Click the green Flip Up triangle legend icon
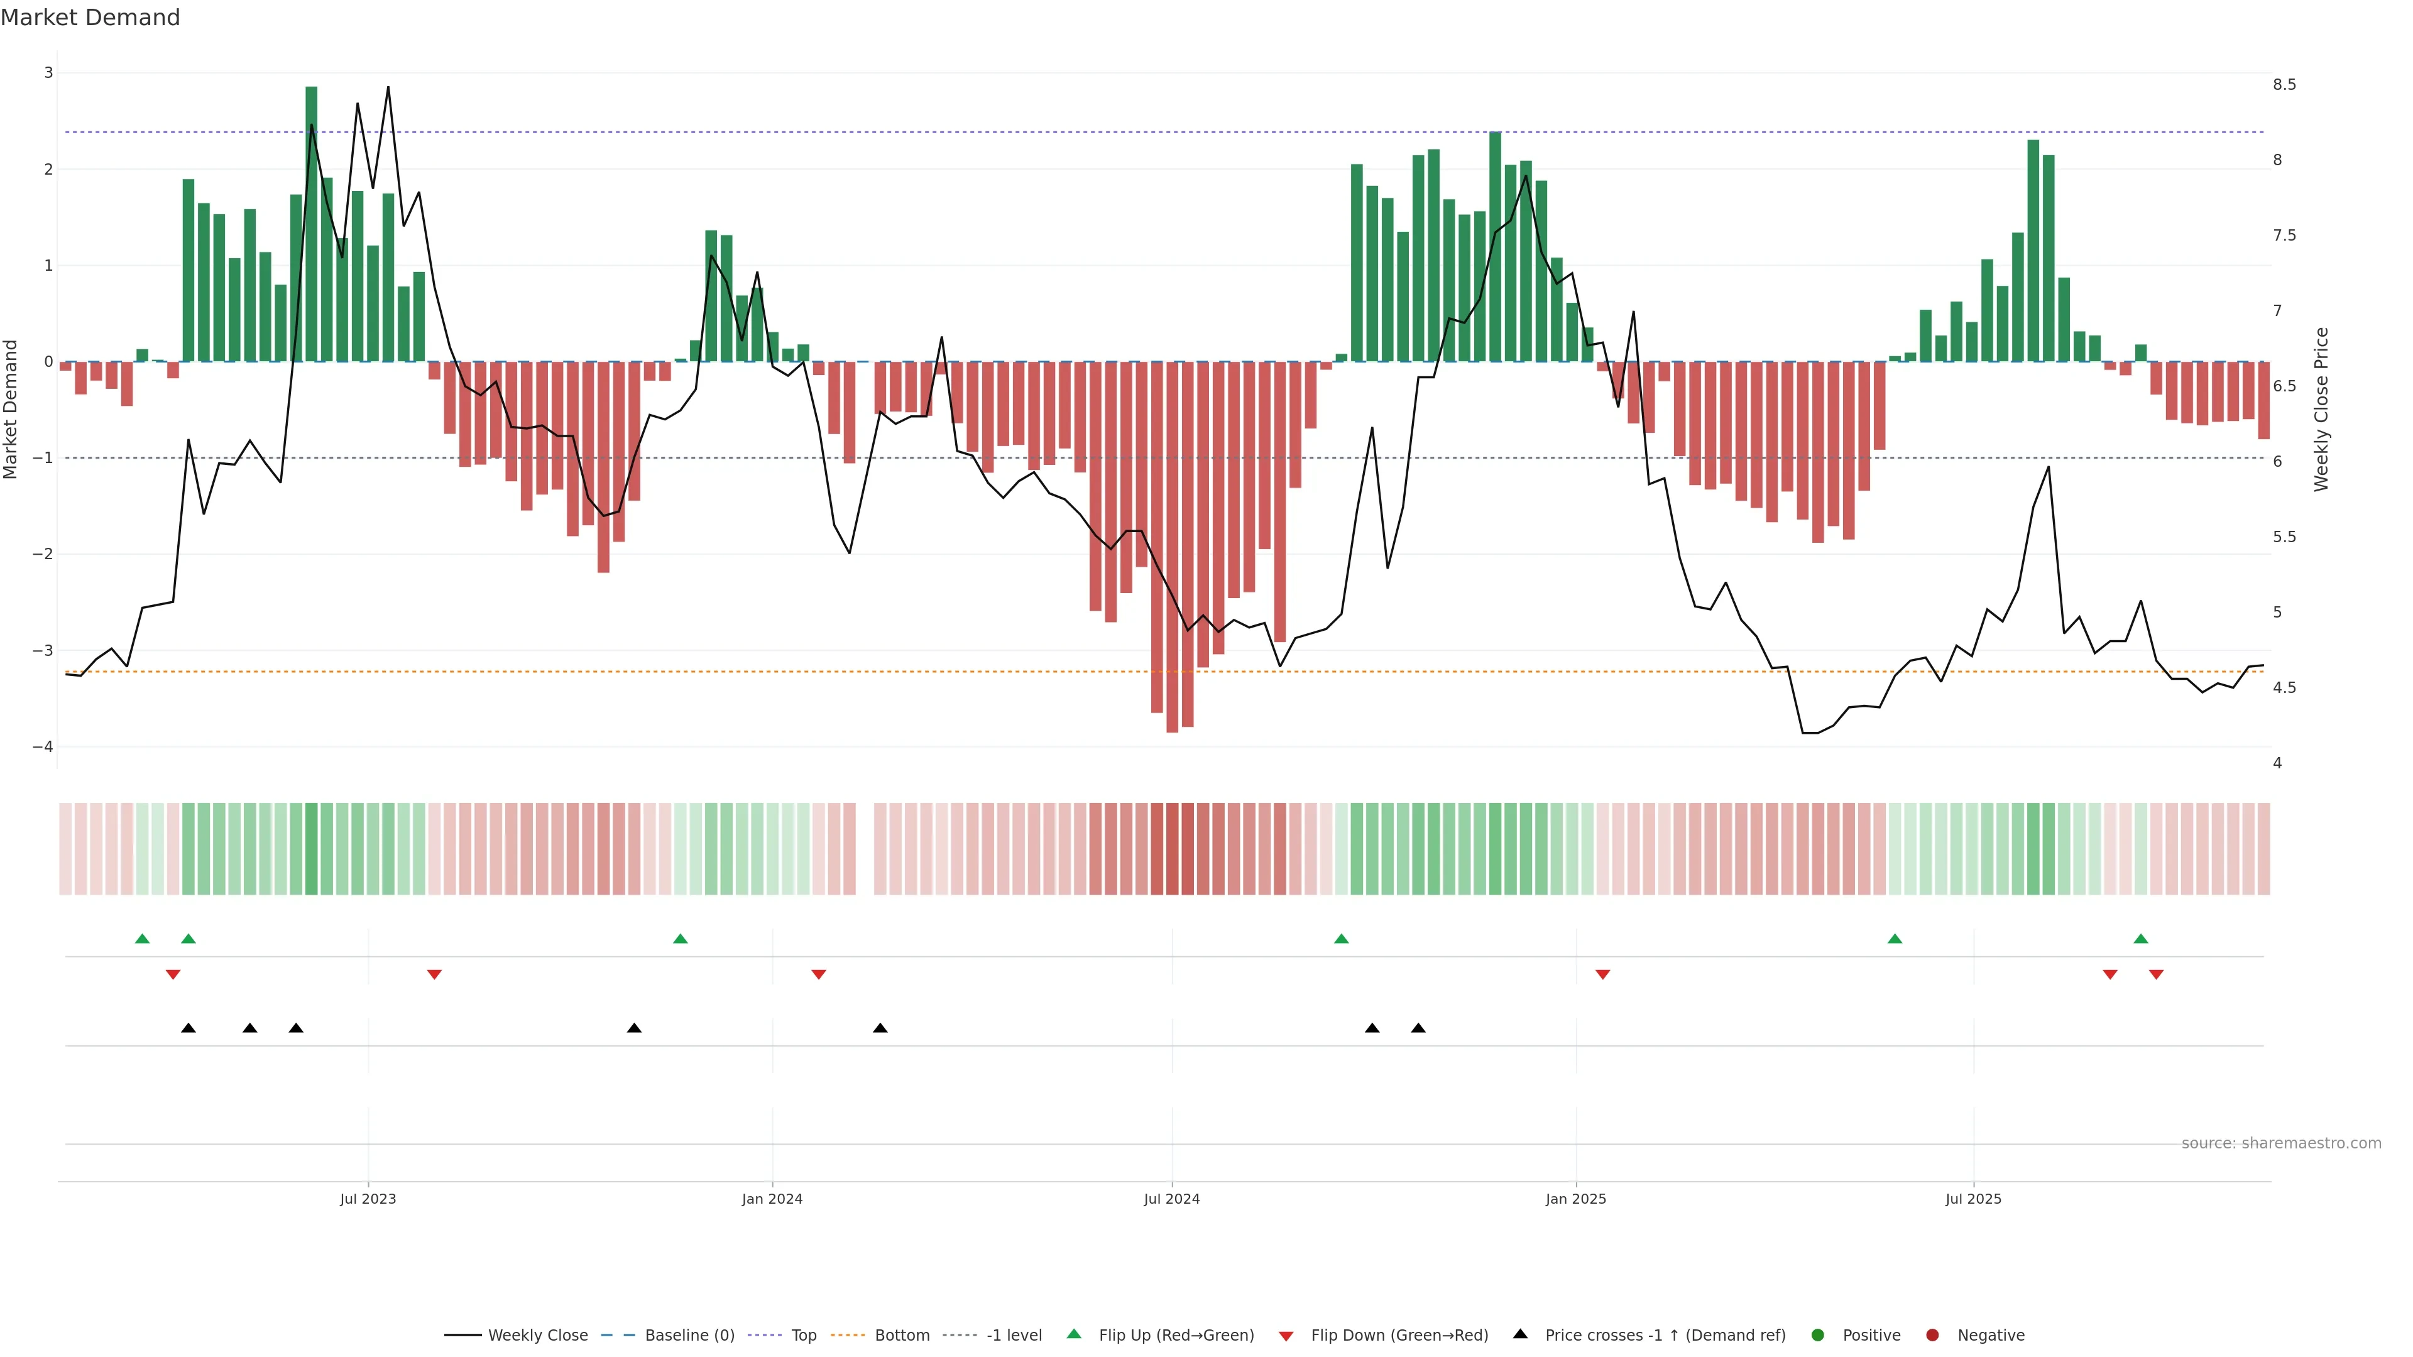This screenshot has width=2413, height=1357. click(1073, 1334)
